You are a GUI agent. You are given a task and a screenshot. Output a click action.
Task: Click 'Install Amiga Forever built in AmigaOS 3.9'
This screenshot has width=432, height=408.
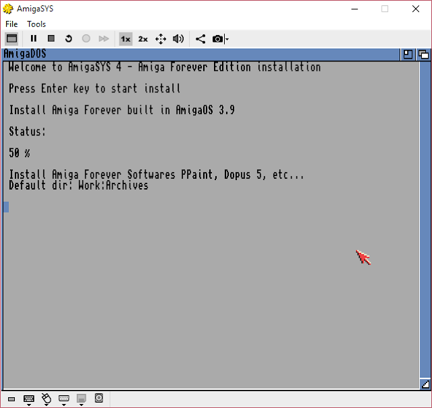click(122, 110)
